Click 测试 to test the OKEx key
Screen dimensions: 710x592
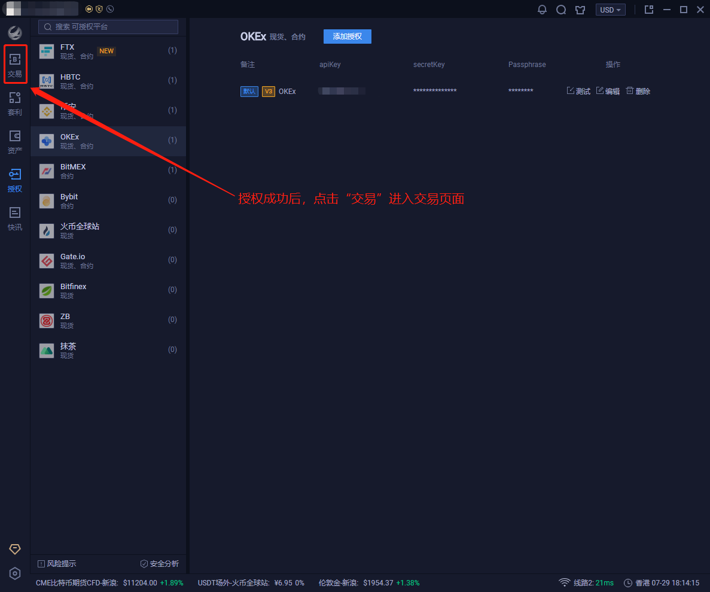click(x=578, y=91)
